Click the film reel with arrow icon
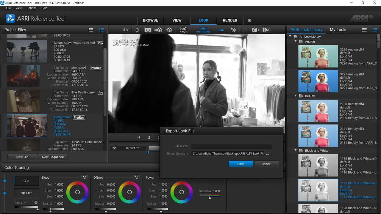The image size is (381, 214). point(158,30)
